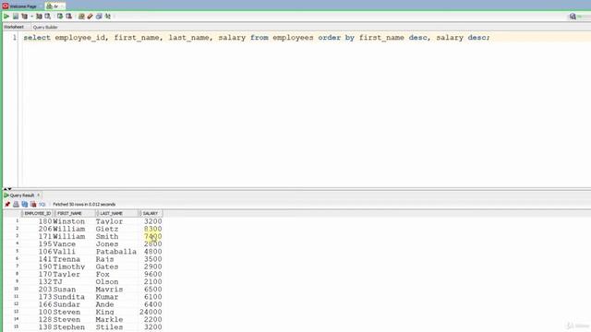Select first name cell 'Stephen'
Image resolution: width=591 pixels, height=332 pixels.
pos(69,326)
